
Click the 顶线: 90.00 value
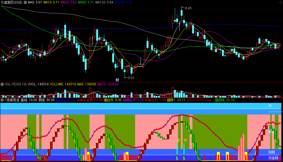(46, 100)
